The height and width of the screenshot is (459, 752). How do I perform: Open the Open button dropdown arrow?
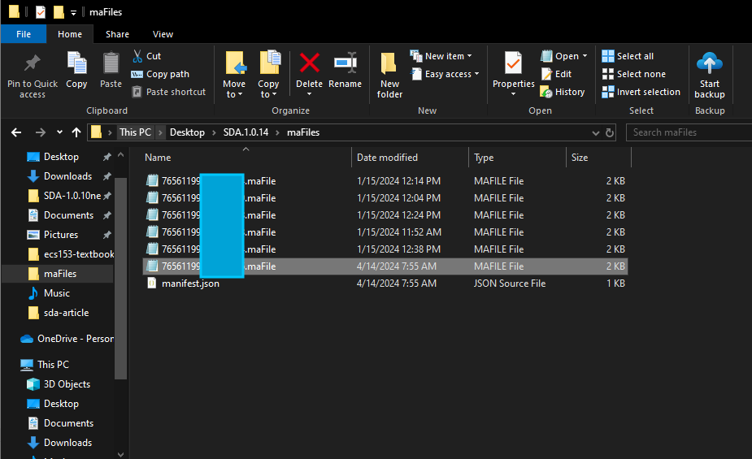point(585,56)
